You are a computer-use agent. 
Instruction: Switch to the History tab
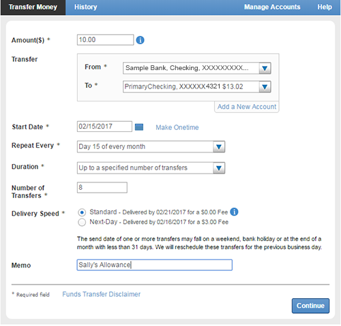click(86, 7)
